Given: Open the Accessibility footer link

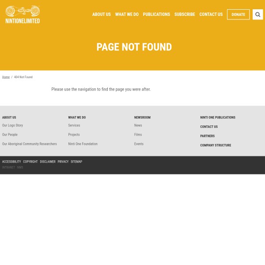Looking at the screenshot, I should point(11,162).
